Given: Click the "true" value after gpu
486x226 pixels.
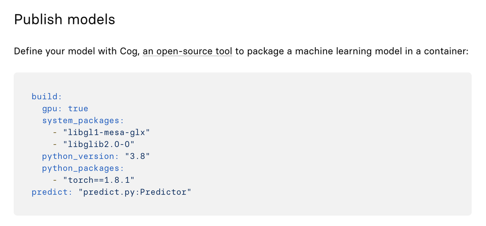Looking at the screenshot, I should coord(78,108).
